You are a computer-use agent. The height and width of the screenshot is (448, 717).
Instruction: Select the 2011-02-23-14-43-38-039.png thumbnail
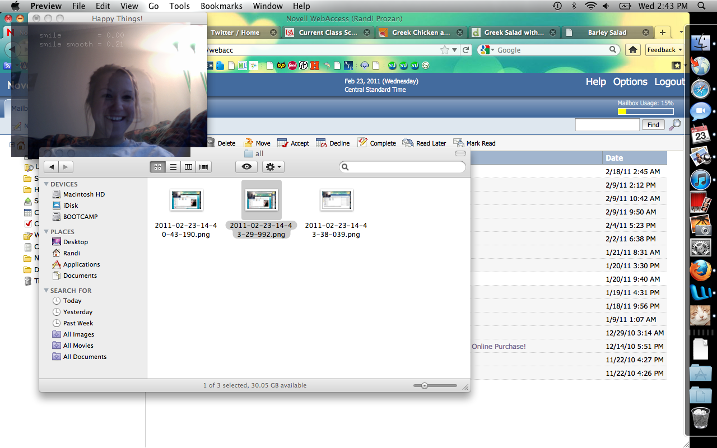click(336, 200)
